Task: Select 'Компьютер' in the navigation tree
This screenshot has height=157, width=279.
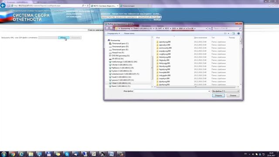Action: pyautogui.click(x=115, y=41)
